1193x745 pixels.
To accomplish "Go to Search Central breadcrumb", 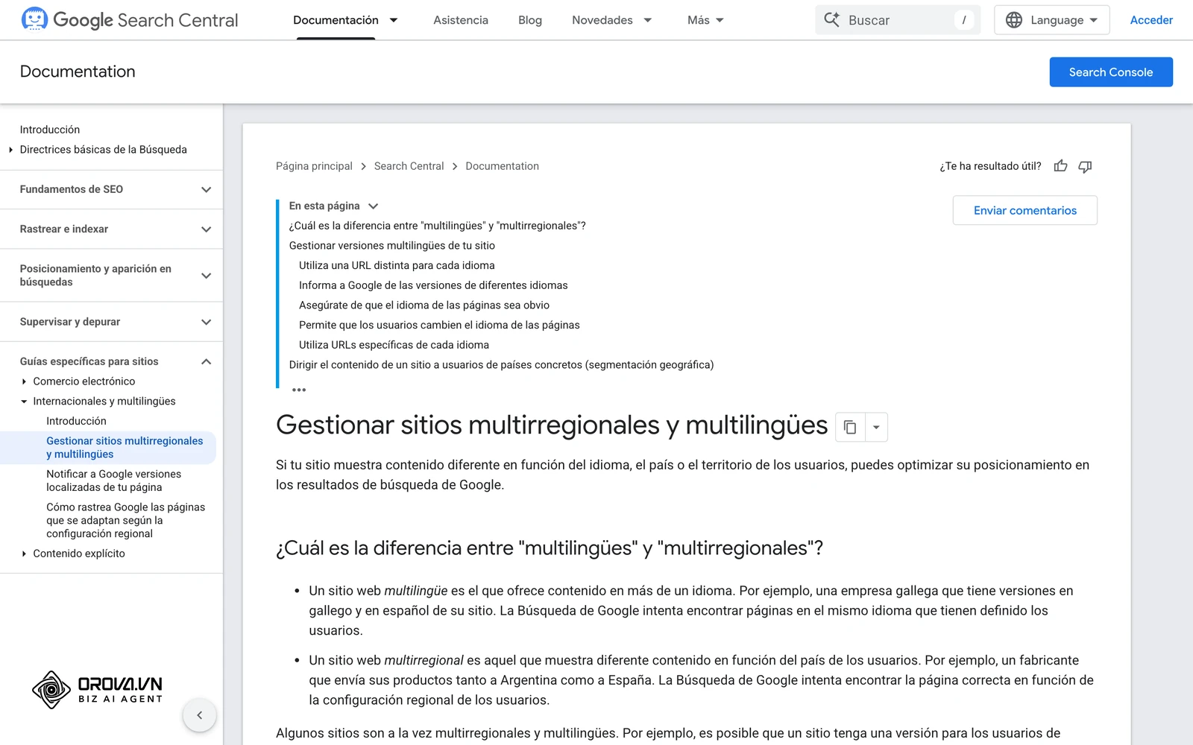I will click(x=409, y=166).
